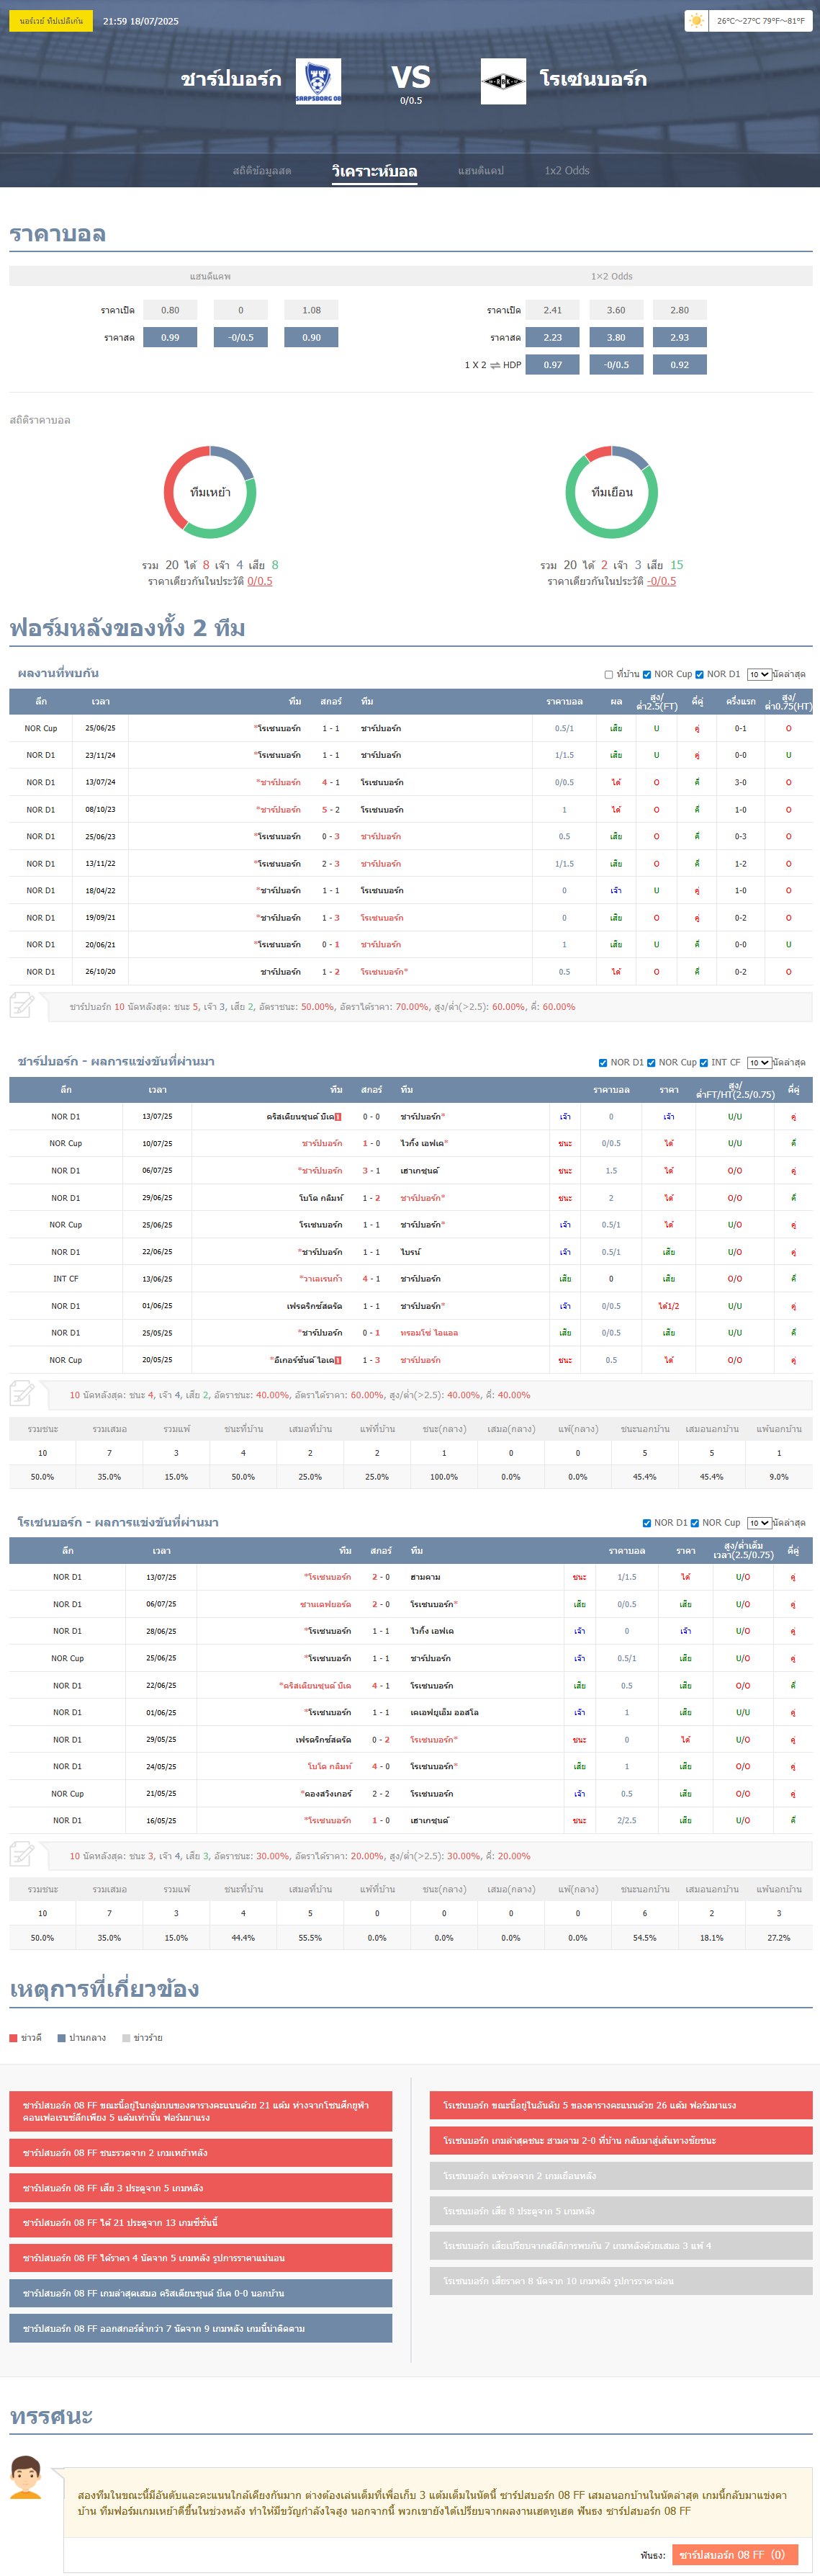820x2576 pixels.
Task: Click the 0 - 3 score on 25/06/23
Action: (331, 836)
